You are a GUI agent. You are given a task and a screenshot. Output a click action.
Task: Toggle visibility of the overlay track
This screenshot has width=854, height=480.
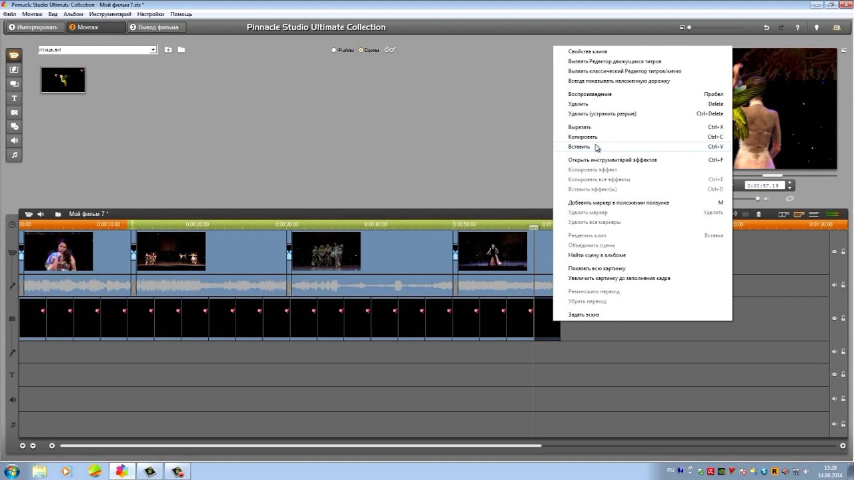(834, 318)
